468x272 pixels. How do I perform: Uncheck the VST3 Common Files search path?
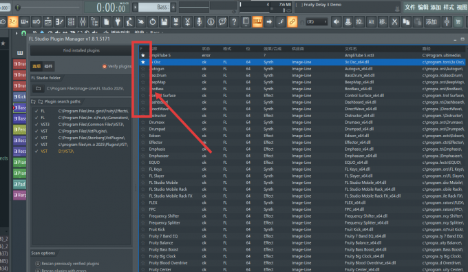(36, 125)
